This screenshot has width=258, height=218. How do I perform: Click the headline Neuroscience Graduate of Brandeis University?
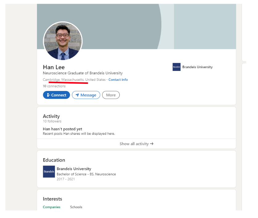(83, 73)
